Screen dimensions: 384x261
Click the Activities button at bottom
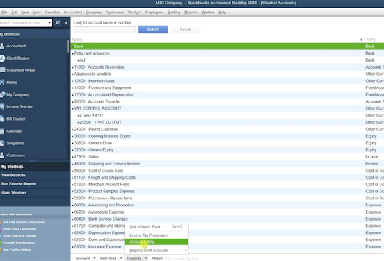(x=108, y=258)
